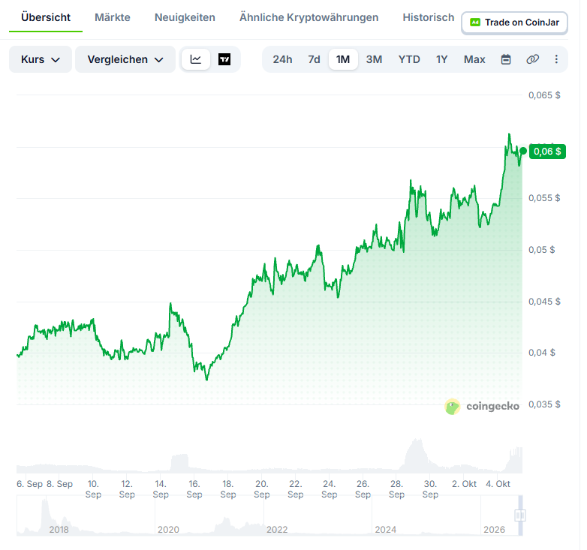Image resolution: width=587 pixels, height=550 pixels.
Task: Click the 10. Sep date label
Action: tap(93, 489)
